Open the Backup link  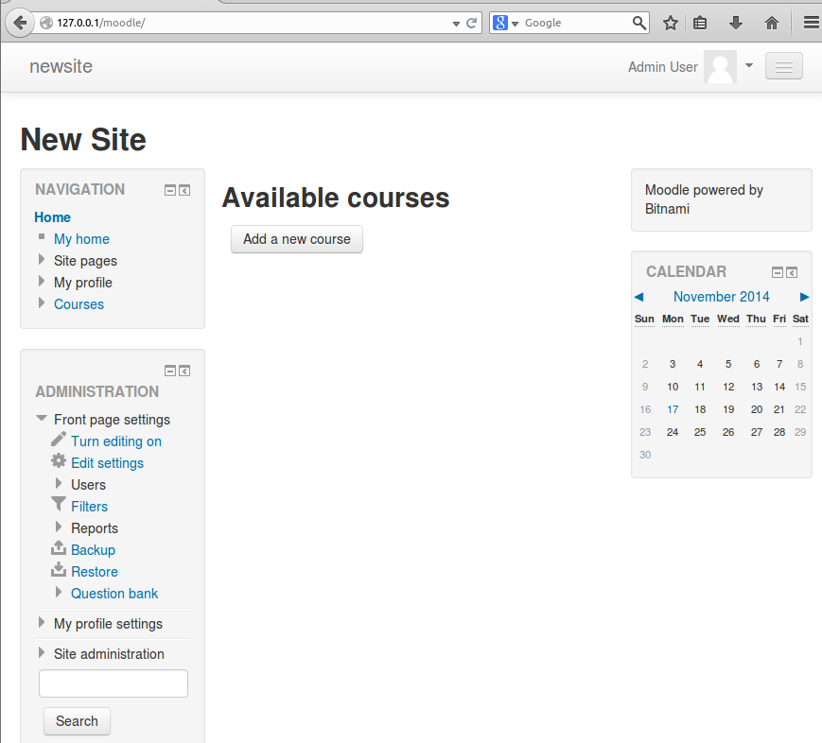point(94,549)
